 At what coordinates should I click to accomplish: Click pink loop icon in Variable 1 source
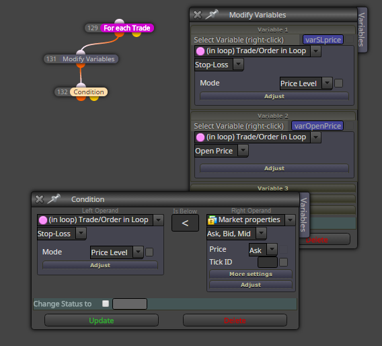click(x=200, y=51)
